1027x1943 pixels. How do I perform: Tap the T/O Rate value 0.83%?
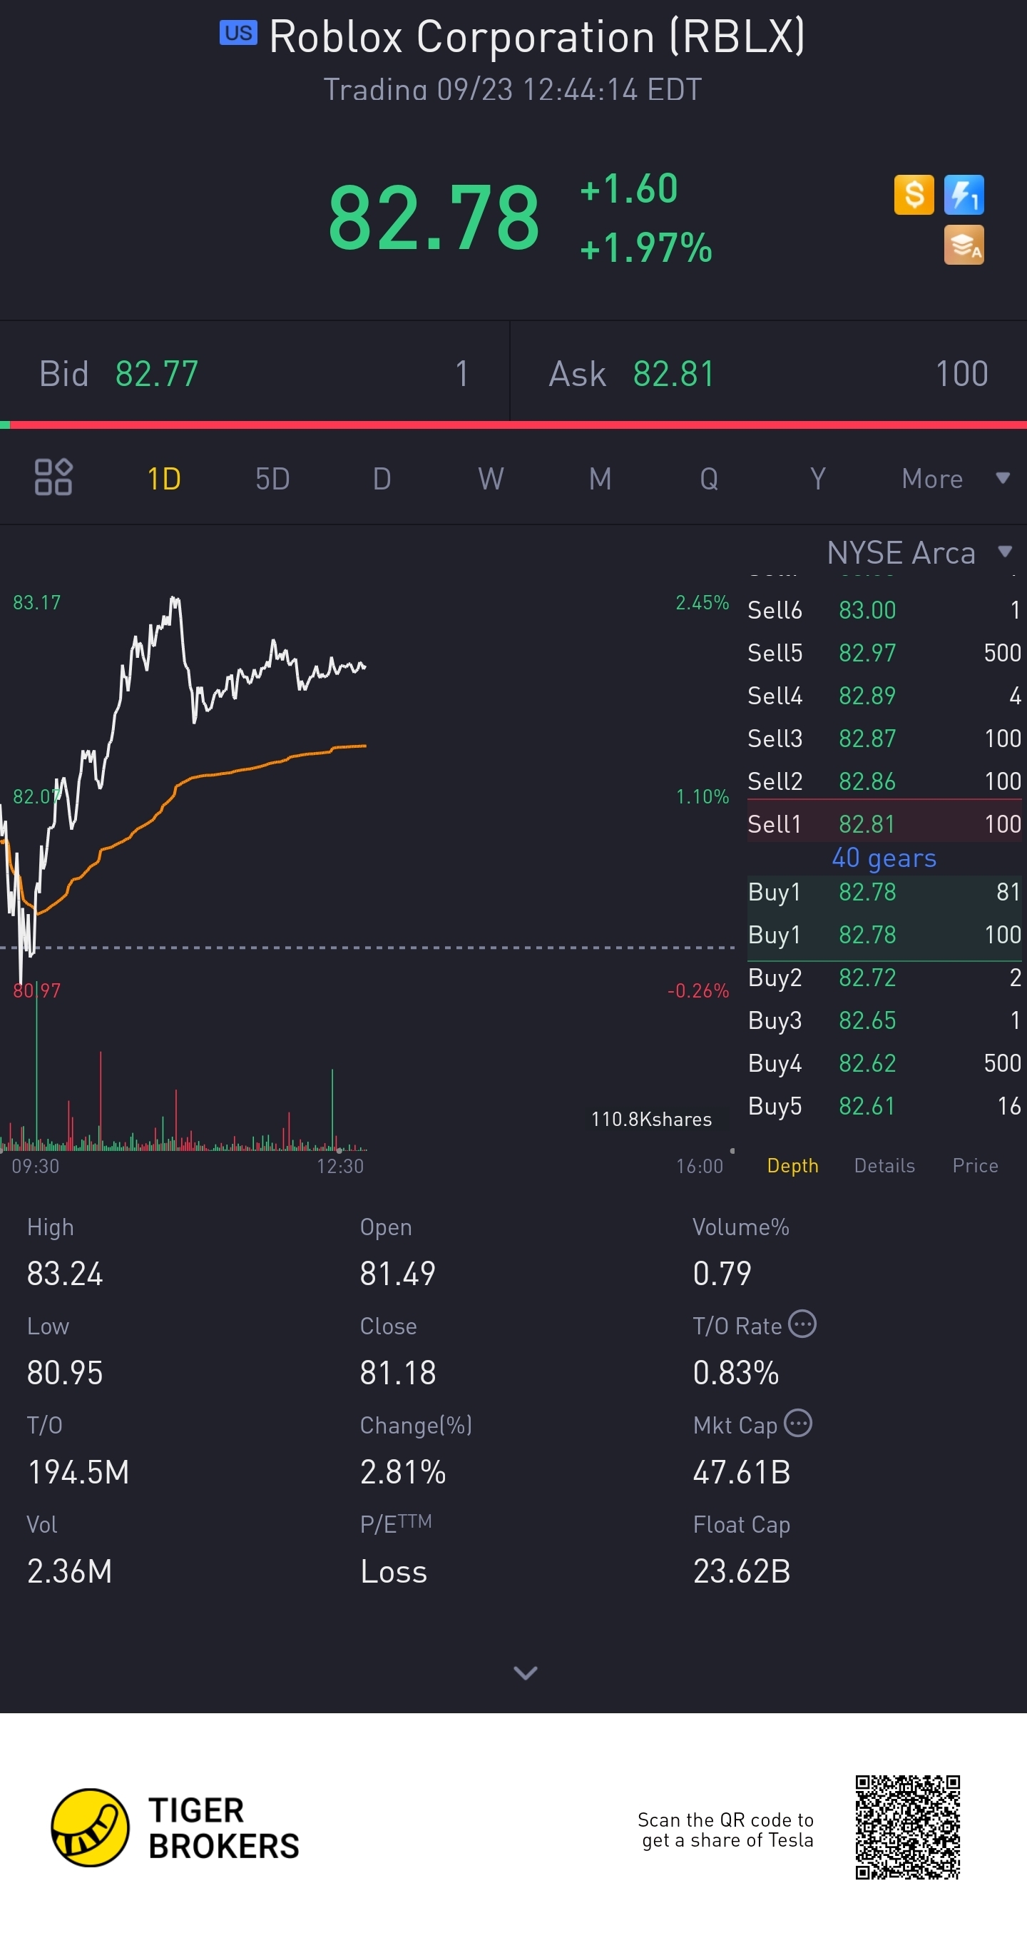point(735,1373)
